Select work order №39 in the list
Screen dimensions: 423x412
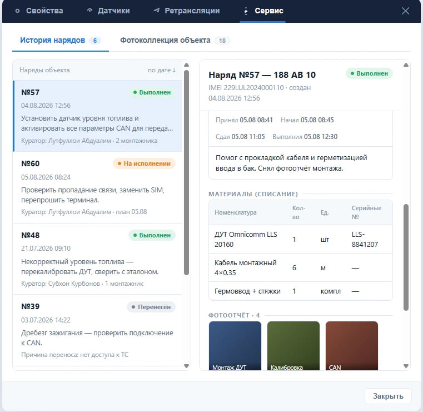click(x=98, y=330)
